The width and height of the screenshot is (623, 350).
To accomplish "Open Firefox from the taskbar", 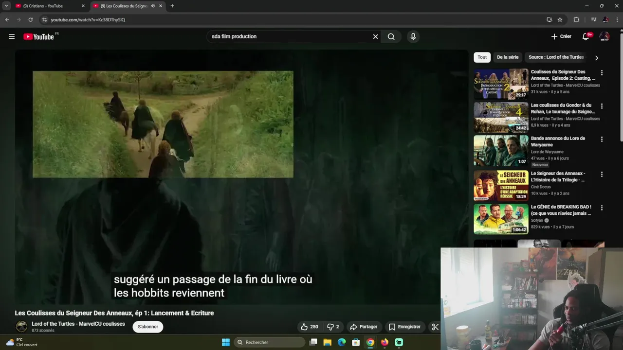I will click(385, 342).
